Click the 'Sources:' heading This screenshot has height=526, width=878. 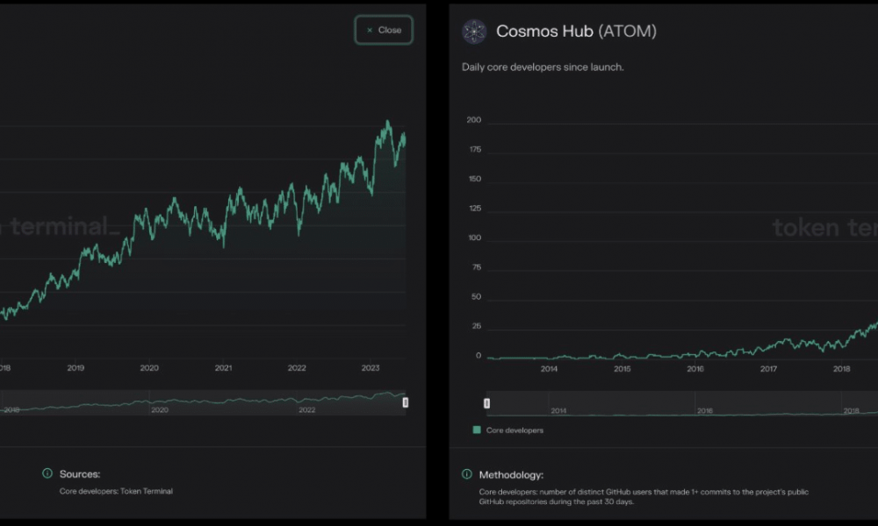tap(80, 474)
